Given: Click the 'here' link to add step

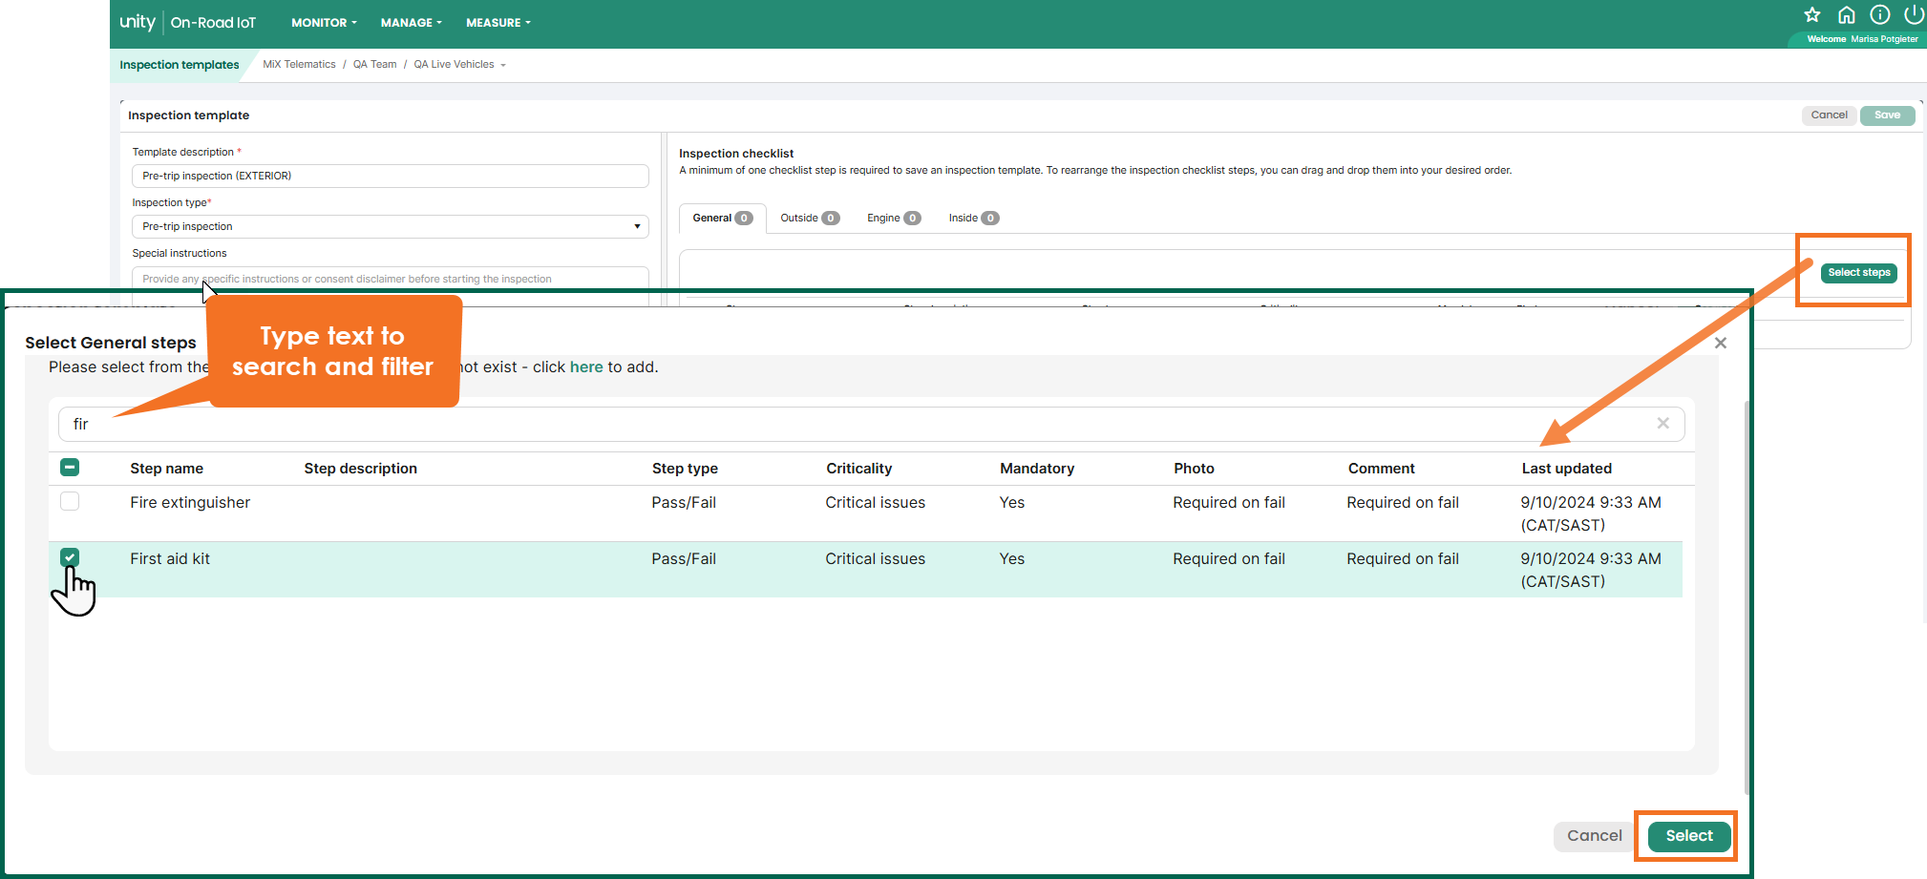Looking at the screenshot, I should (x=586, y=367).
